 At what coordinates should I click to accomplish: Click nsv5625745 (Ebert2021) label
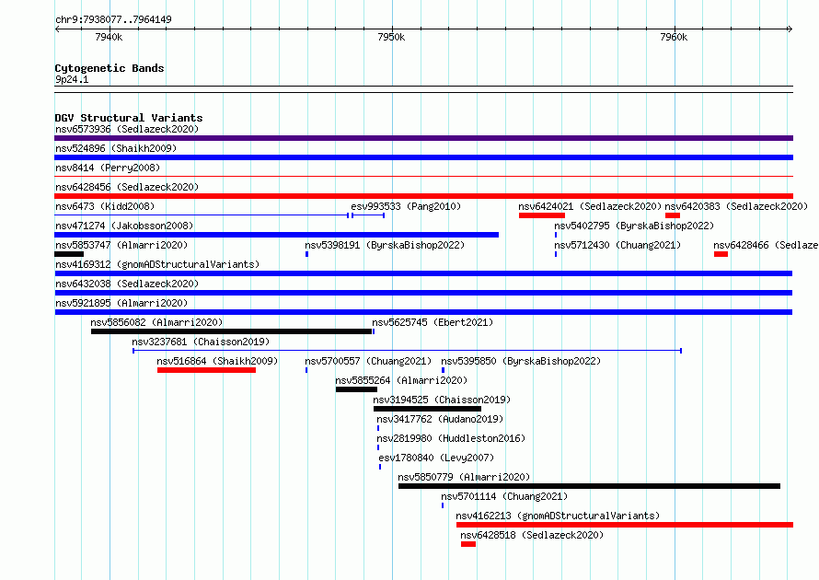click(433, 322)
